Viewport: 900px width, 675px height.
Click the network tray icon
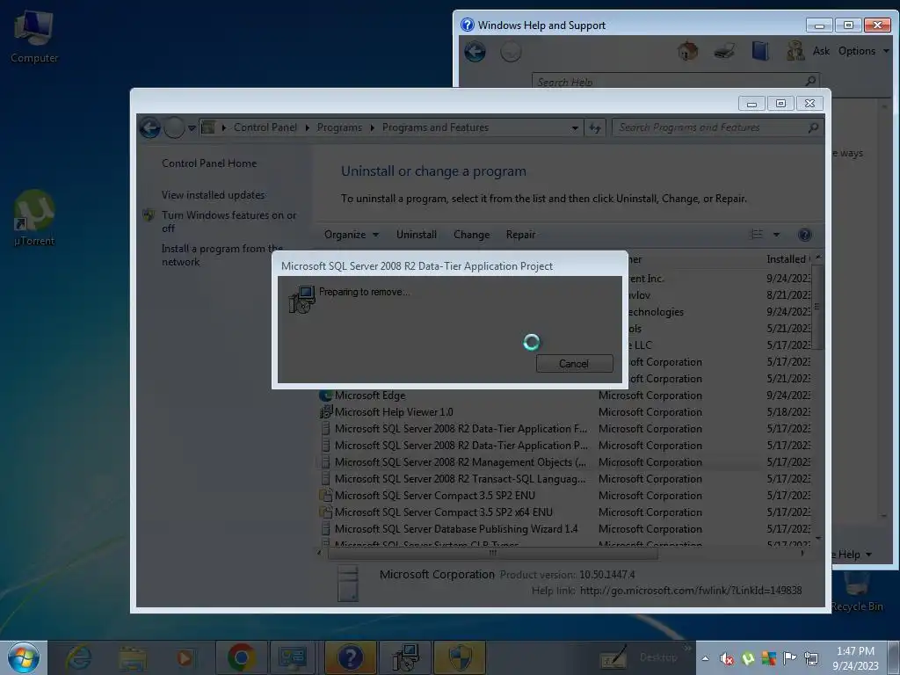click(810, 658)
